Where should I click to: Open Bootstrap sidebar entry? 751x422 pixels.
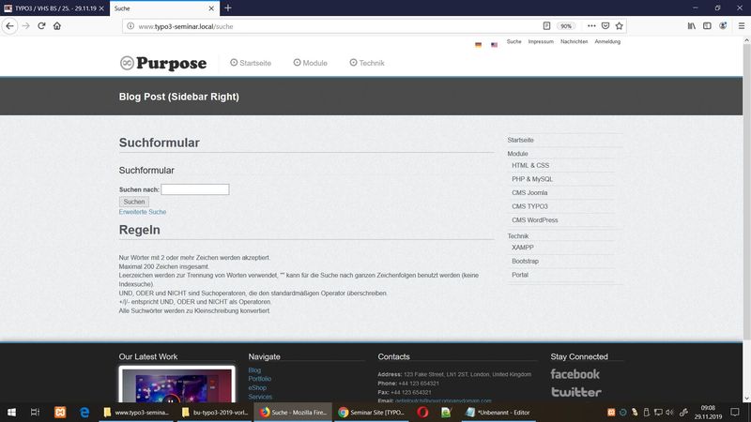click(526, 262)
